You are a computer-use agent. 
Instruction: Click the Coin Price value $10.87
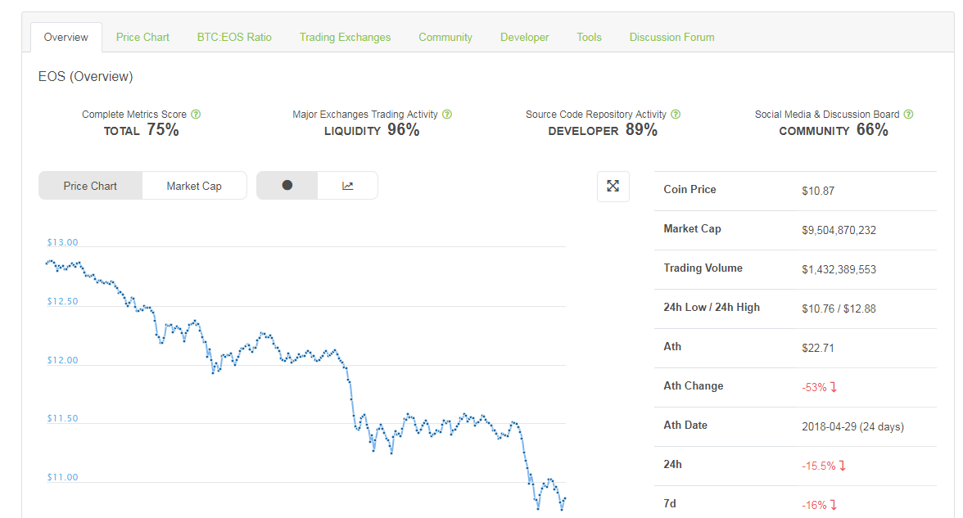pos(818,191)
